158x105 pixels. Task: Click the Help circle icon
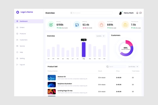tap(17, 52)
